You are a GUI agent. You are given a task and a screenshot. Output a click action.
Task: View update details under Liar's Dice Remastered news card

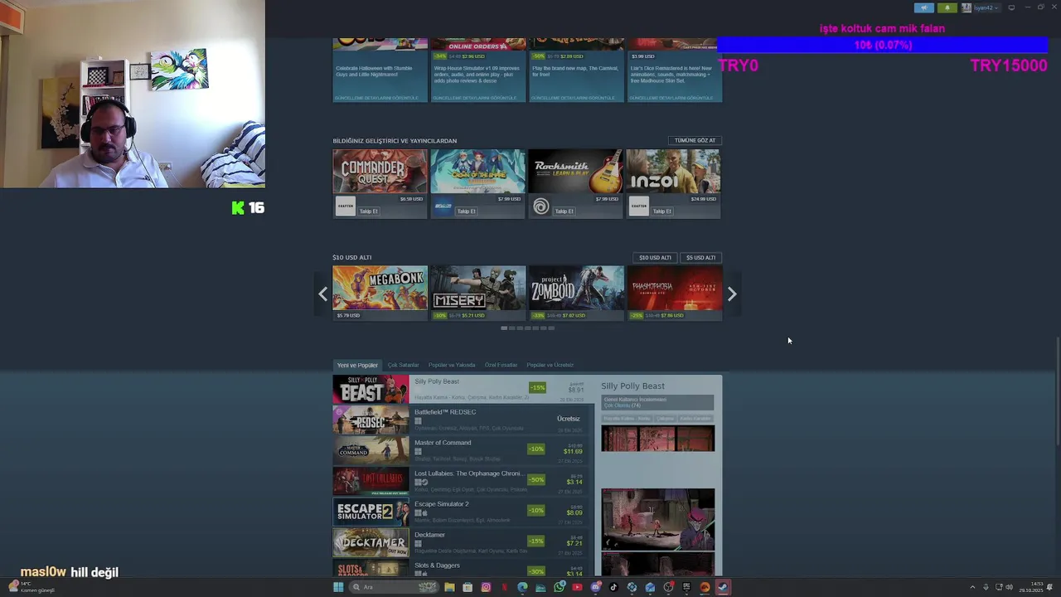671,98
